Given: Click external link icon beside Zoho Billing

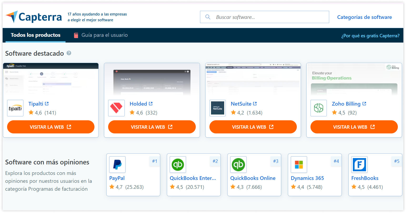Looking at the screenshot, I should click(364, 104).
